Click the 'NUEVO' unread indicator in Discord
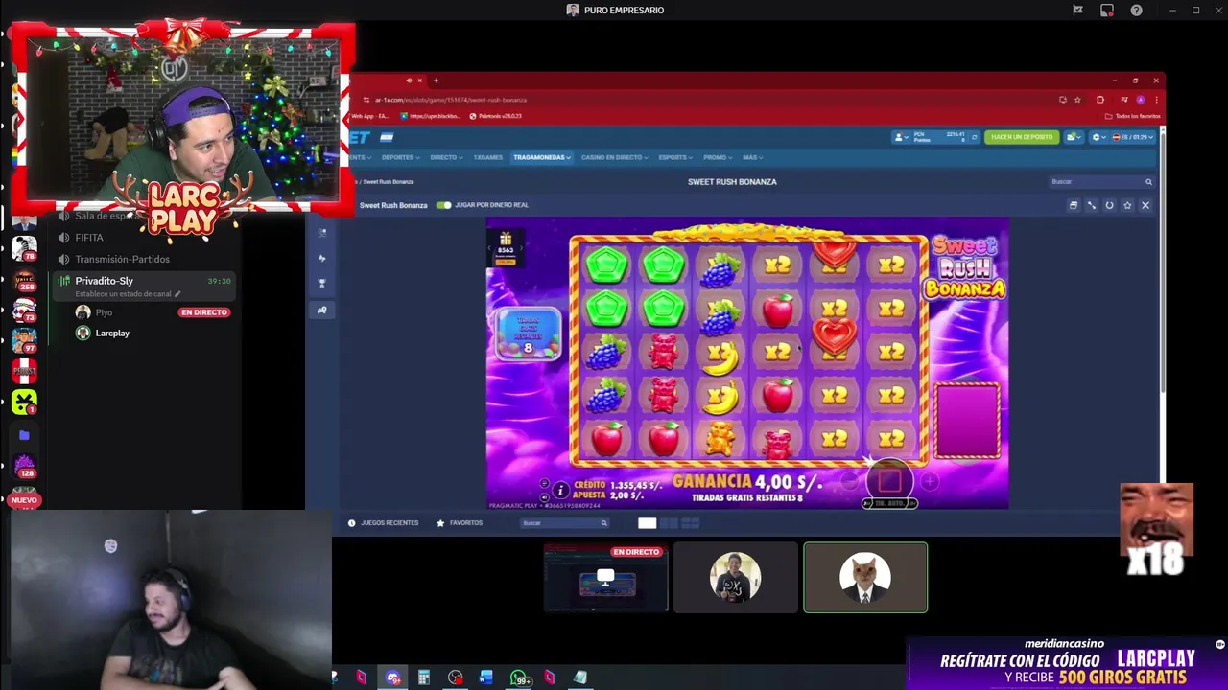The height and width of the screenshot is (690, 1228). pyautogui.click(x=24, y=500)
